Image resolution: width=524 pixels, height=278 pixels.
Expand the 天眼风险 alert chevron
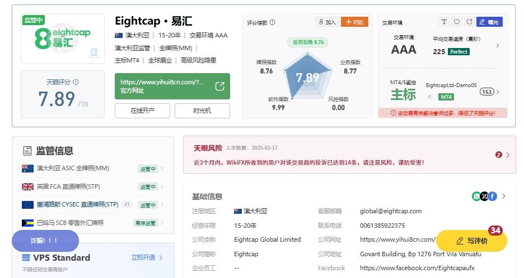tap(508, 155)
